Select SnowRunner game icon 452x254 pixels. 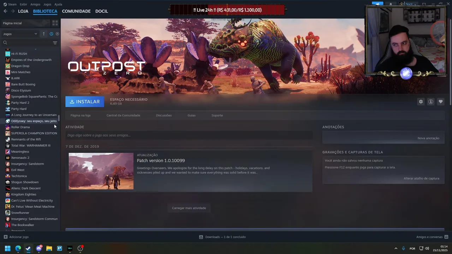click(8, 213)
